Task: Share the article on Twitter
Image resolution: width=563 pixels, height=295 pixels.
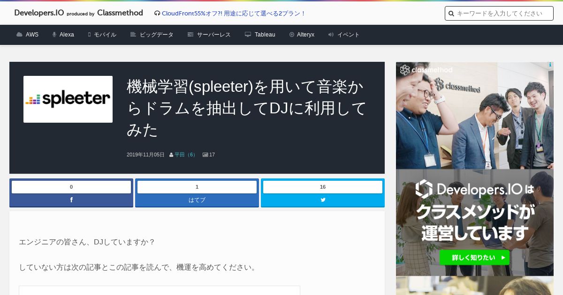Action: [323, 200]
